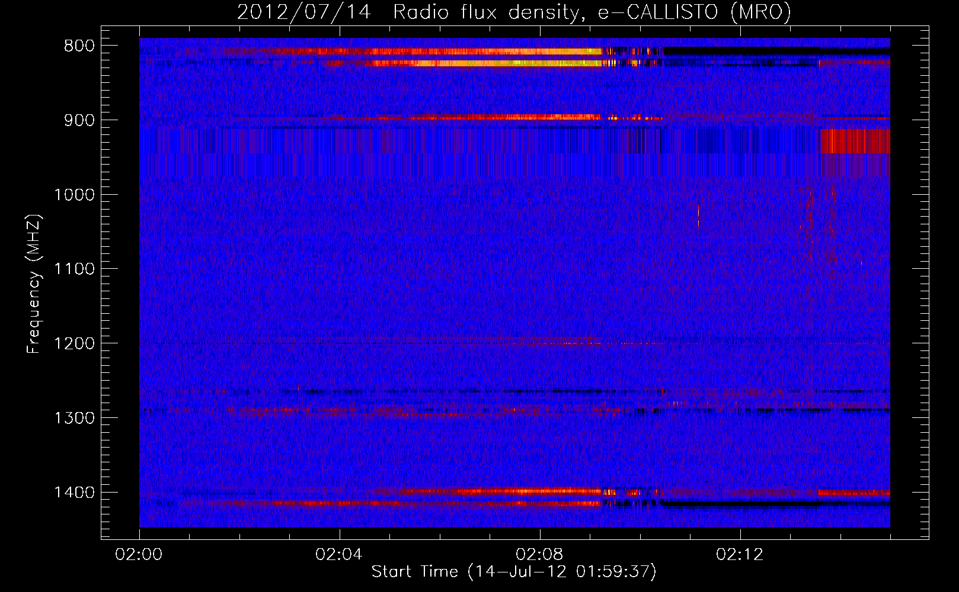Click the 'Start Time (14-Jul-12 01:59:37)' label

(x=514, y=572)
